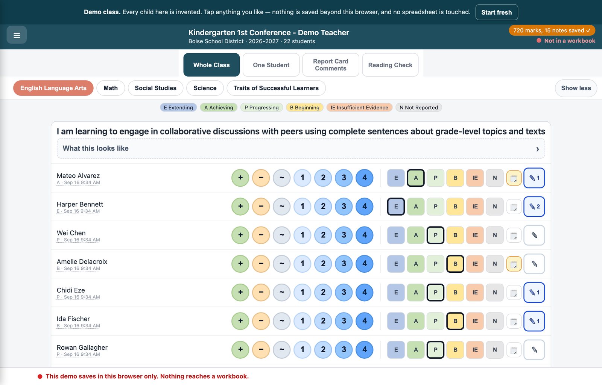Image resolution: width=602 pixels, height=385 pixels.
Task: Set Mateo Alvarez's grade to E
Action: pos(396,178)
